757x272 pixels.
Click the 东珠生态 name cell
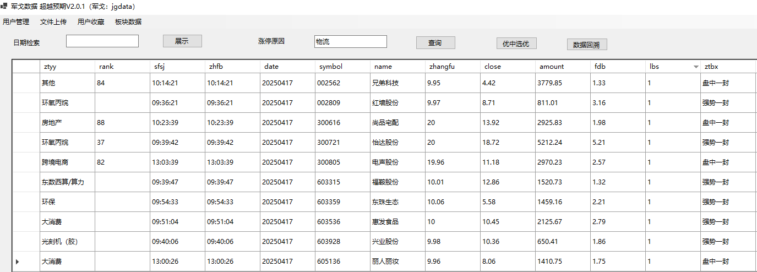pyautogui.click(x=397, y=202)
